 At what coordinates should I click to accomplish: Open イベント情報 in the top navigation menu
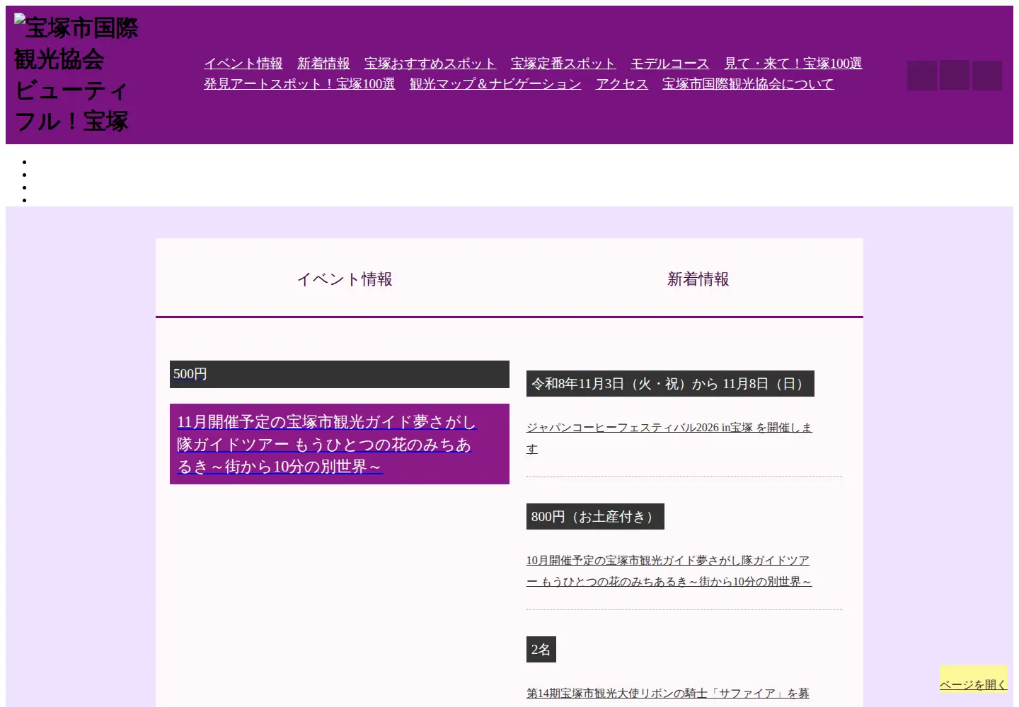[x=243, y=64]
